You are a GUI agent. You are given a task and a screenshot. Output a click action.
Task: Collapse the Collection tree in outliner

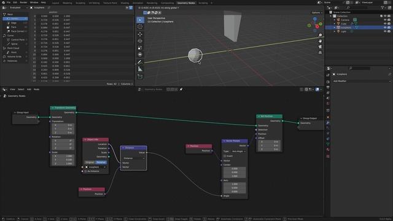coord(331,16)
